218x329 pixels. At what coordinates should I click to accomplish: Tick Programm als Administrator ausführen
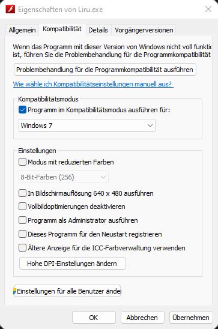pyautogui.click(x=22, y=220)
